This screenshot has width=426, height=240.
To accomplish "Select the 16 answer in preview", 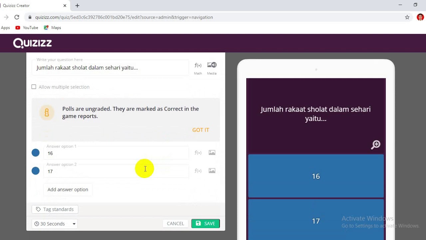I will tap(316, 176).
